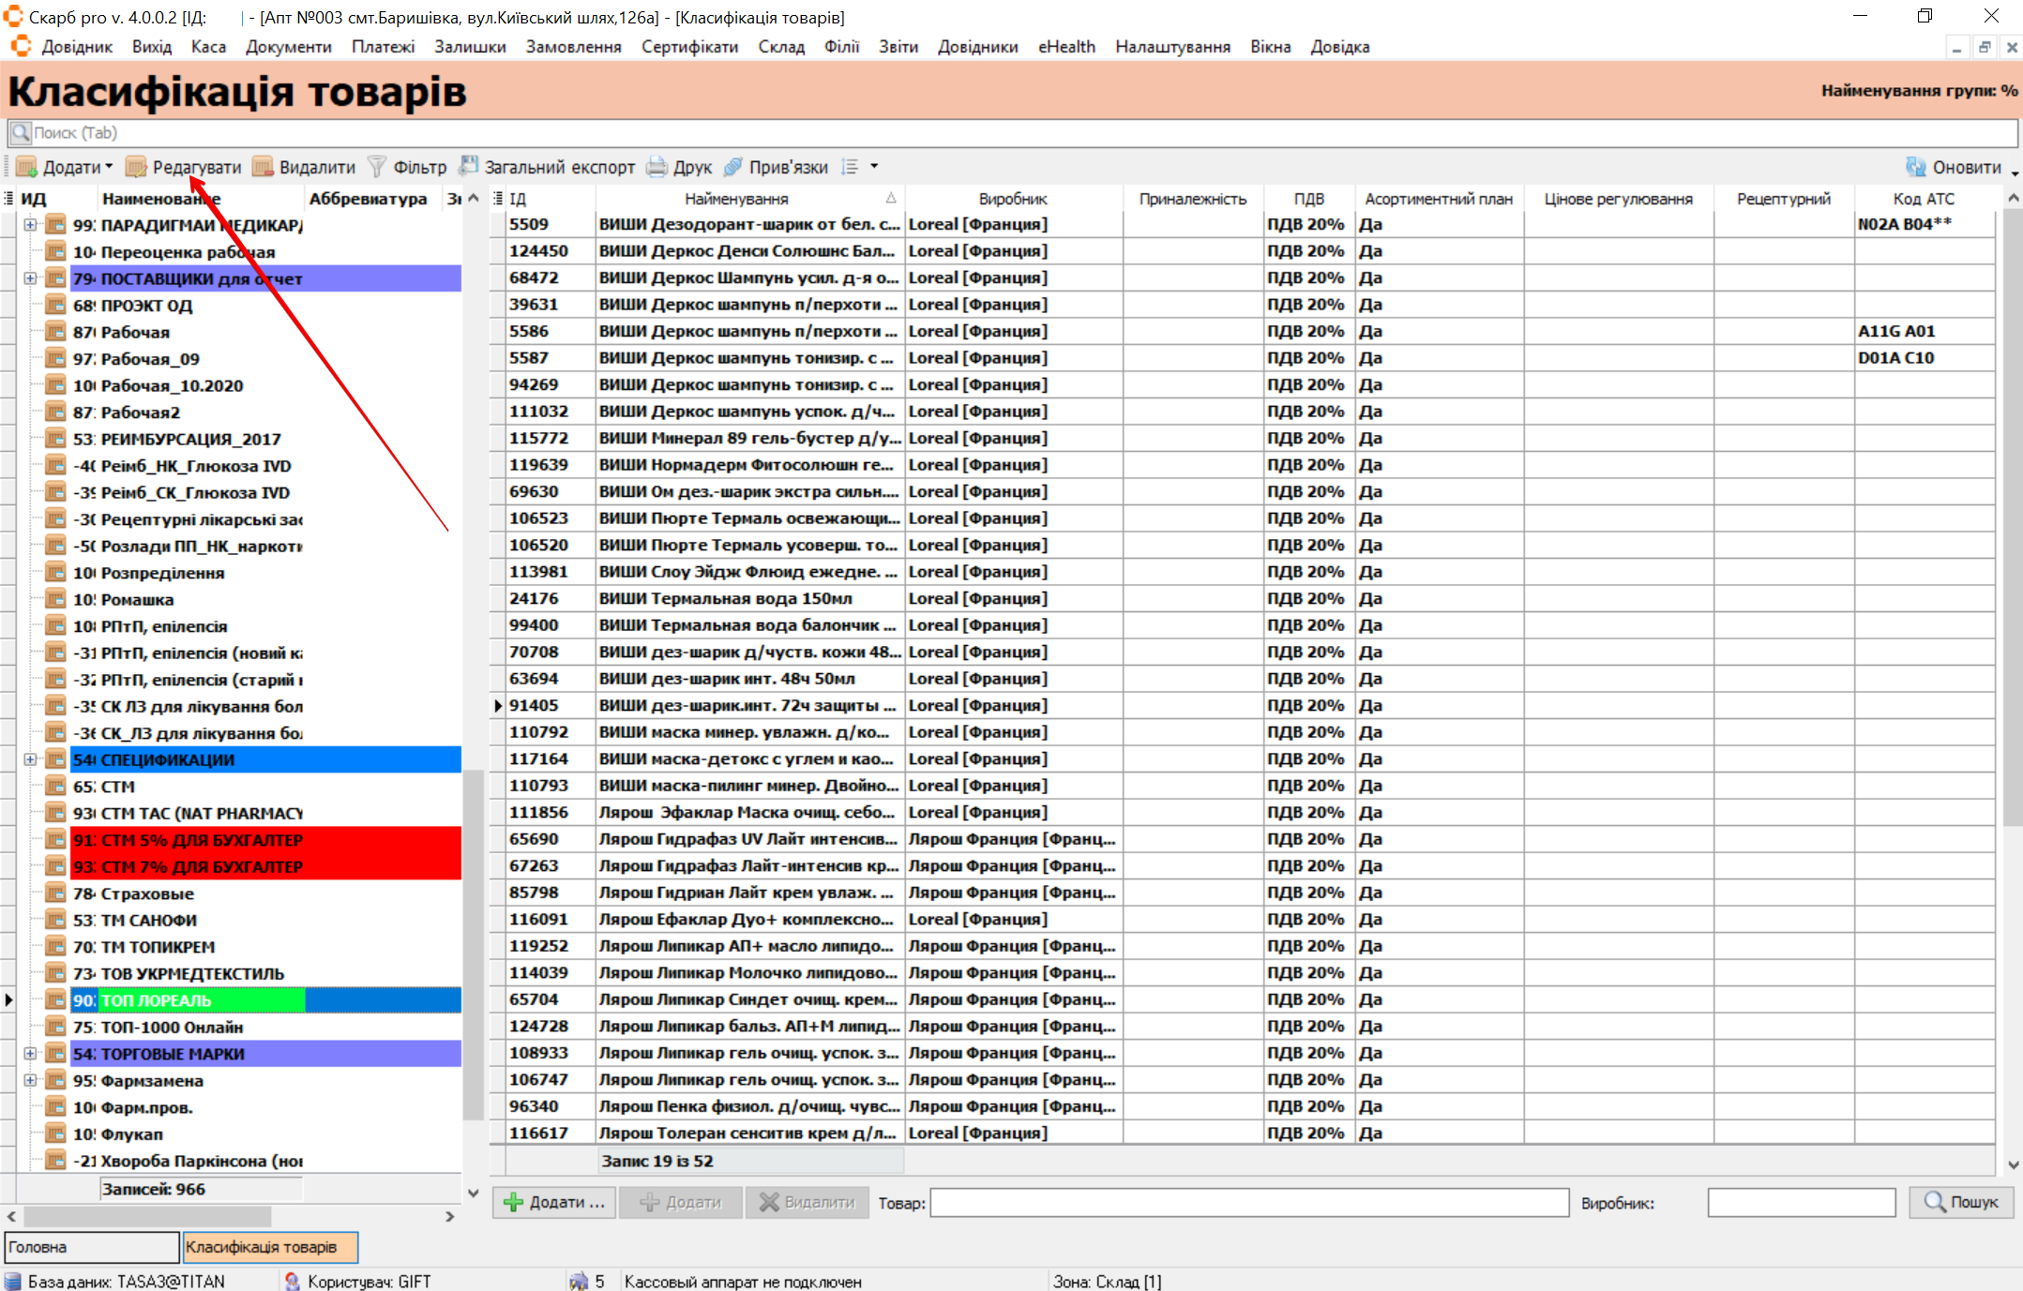Click the Видалити toolbar icon
This screenshot has width=2023, height=1291.
[x=264, y=167]
